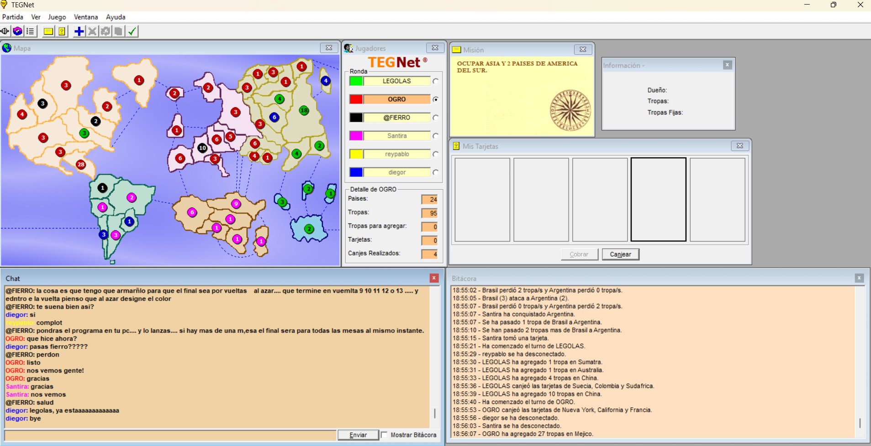Select the highlighted fourth card slot
This screenshot has width=871, height=446.
658,199
